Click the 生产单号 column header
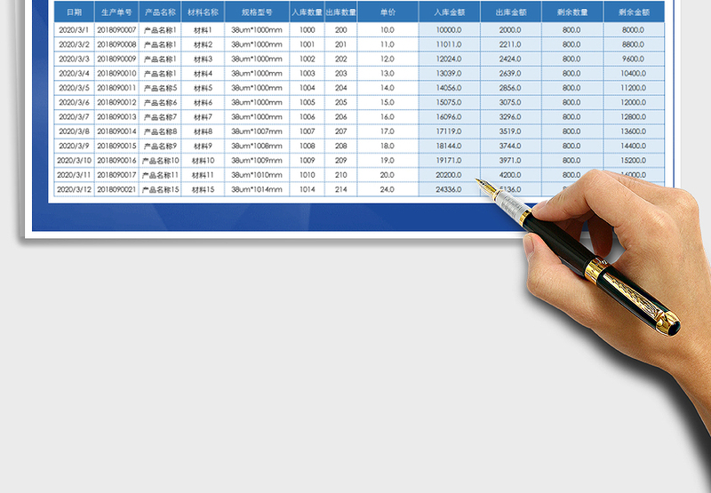This screenshot has width=711, height=493. pos(116,12)
